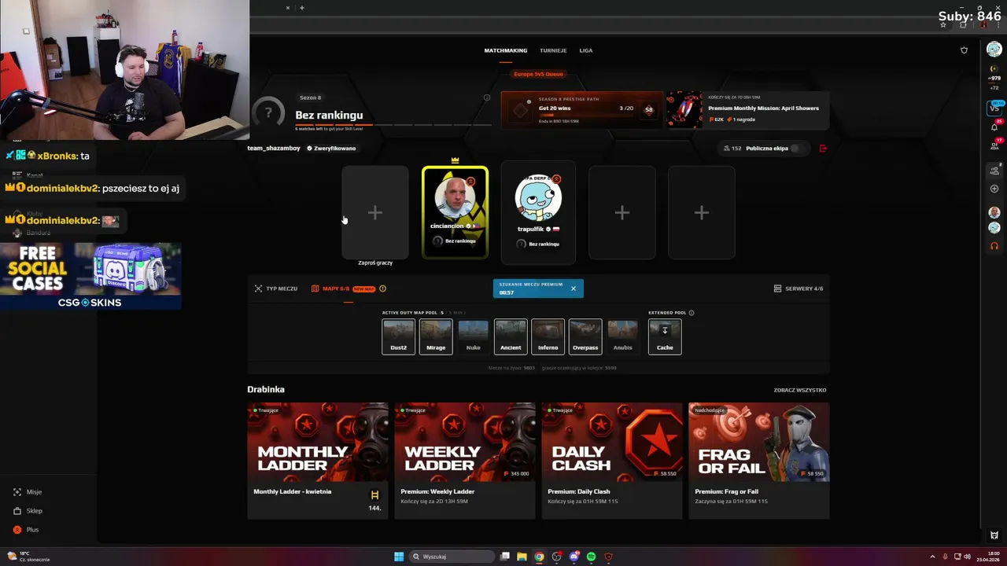Open the Premium: Frag or Fail card
The image size is (1007, 566).
point(759,461)
